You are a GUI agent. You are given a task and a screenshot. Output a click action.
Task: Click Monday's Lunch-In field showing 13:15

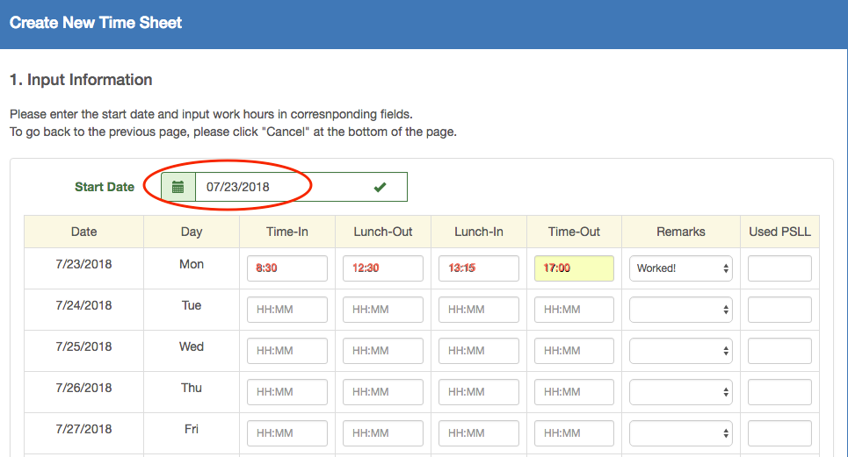[479, 268]
